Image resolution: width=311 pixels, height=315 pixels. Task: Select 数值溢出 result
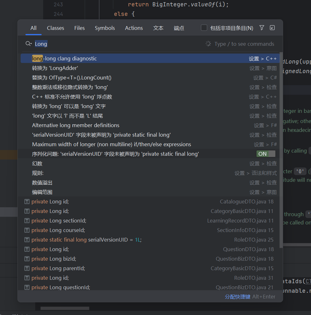point(150,183)
